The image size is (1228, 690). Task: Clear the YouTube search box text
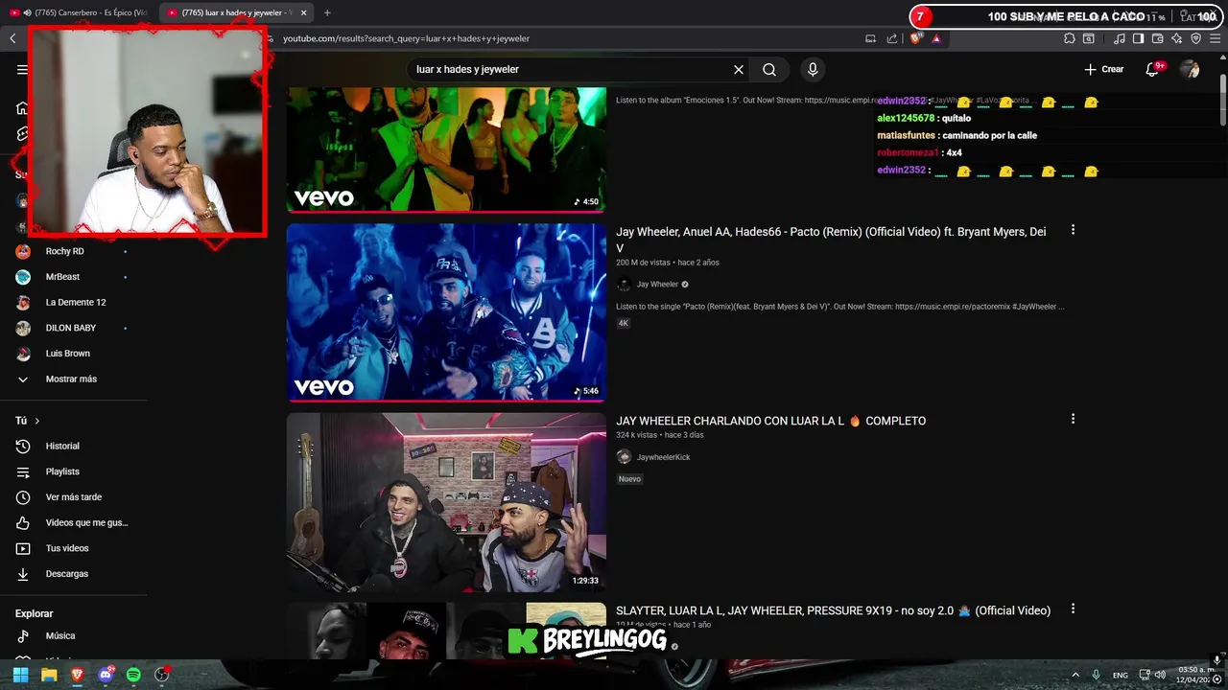coord(739,69)
